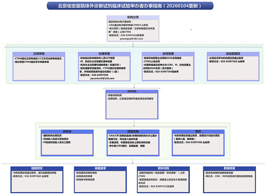Click "CTMS提交立项申请后1个工作日出具审核意见"
Viewport: 266px width, 195px height.
pos(38,59)
